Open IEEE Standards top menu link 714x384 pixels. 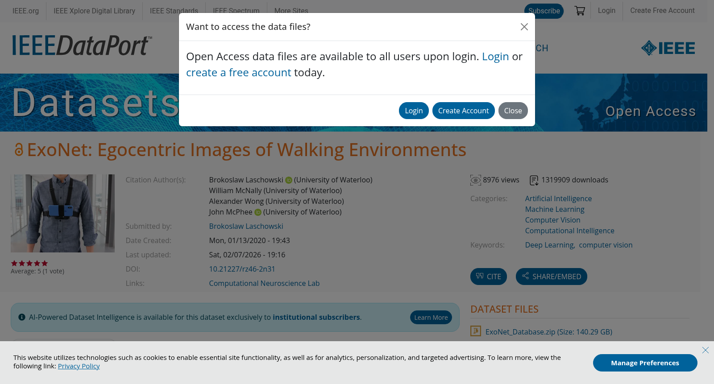click(x=174, y=11)
